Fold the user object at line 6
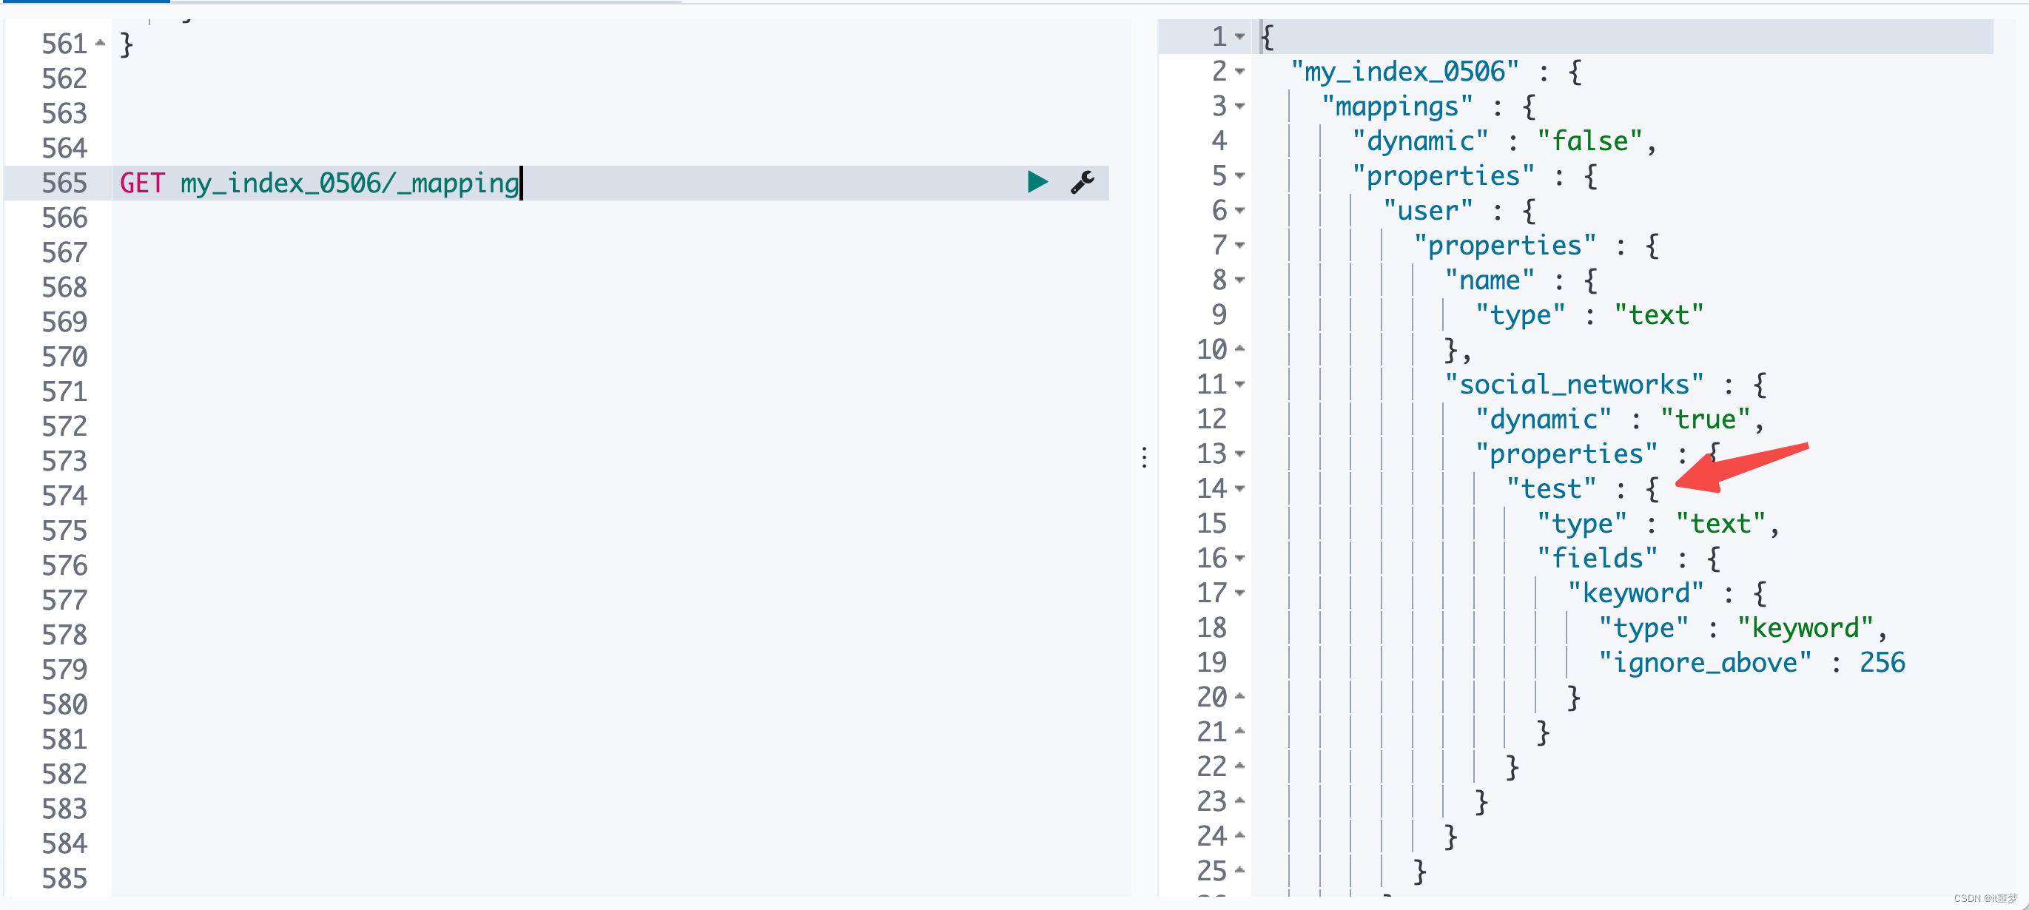The image size is (2029, 910). coord(1239,210)
